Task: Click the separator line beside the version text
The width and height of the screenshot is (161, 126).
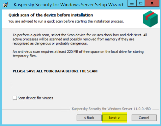Action: point(36,109)
